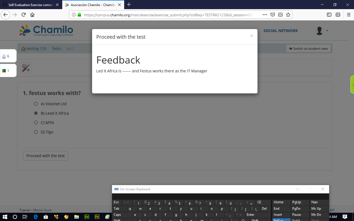Viewport: 354px width, 221px height.
Task: Open the SOCIAL NETWORK menu
Action: pyautogui.click(x=280, y=31)
